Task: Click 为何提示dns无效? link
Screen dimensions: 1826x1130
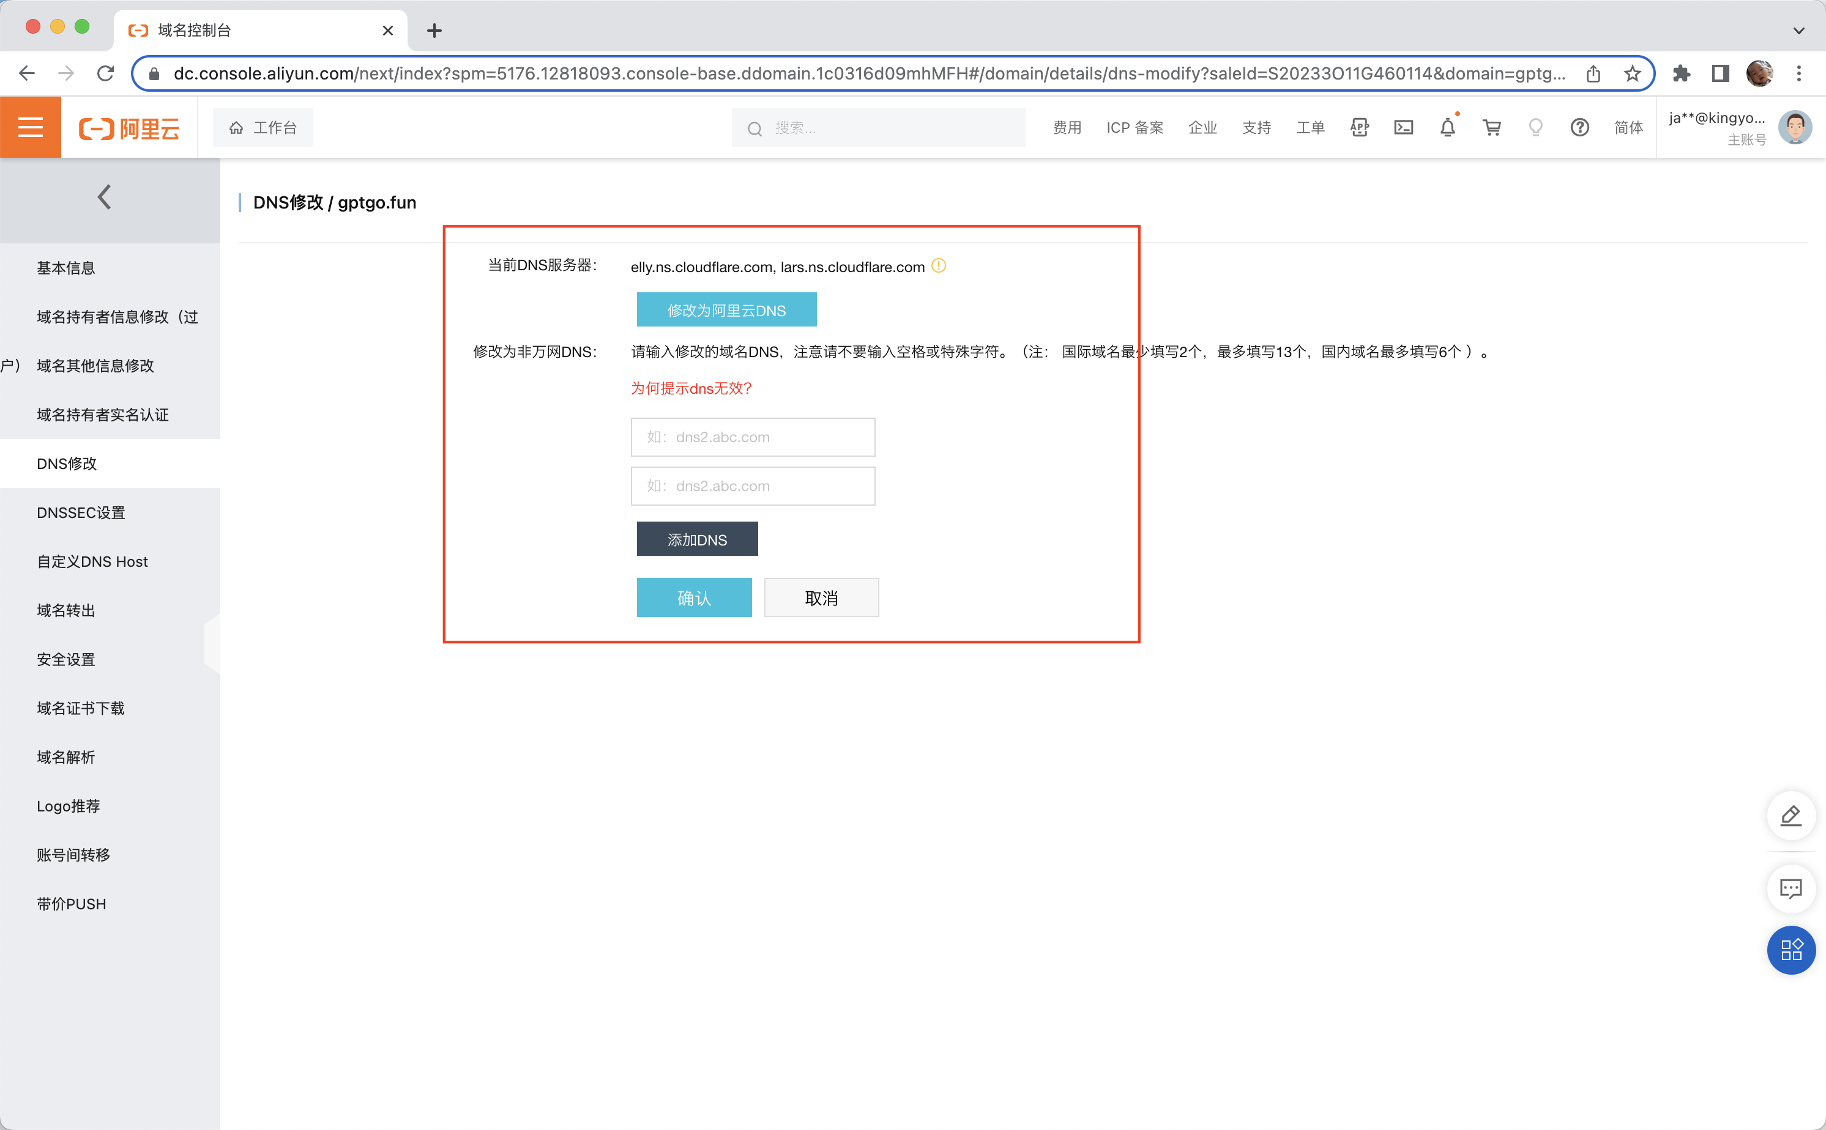Action: [x=691, y=388]
